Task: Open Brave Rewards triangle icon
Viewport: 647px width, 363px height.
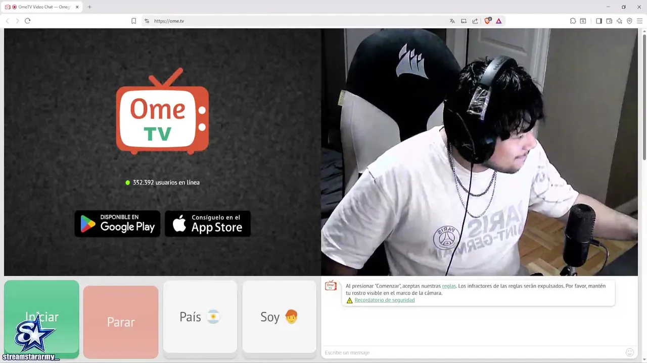Action: pyautogui.click(x=499, y=21)
